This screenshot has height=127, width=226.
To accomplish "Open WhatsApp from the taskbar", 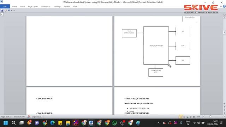I will (x=115, y=123).
